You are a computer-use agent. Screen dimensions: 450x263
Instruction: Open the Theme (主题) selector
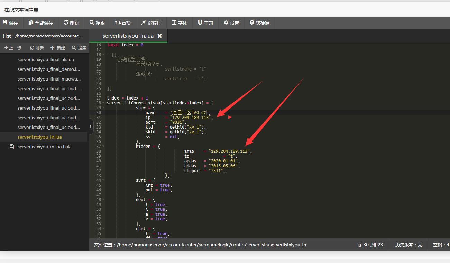205,23
